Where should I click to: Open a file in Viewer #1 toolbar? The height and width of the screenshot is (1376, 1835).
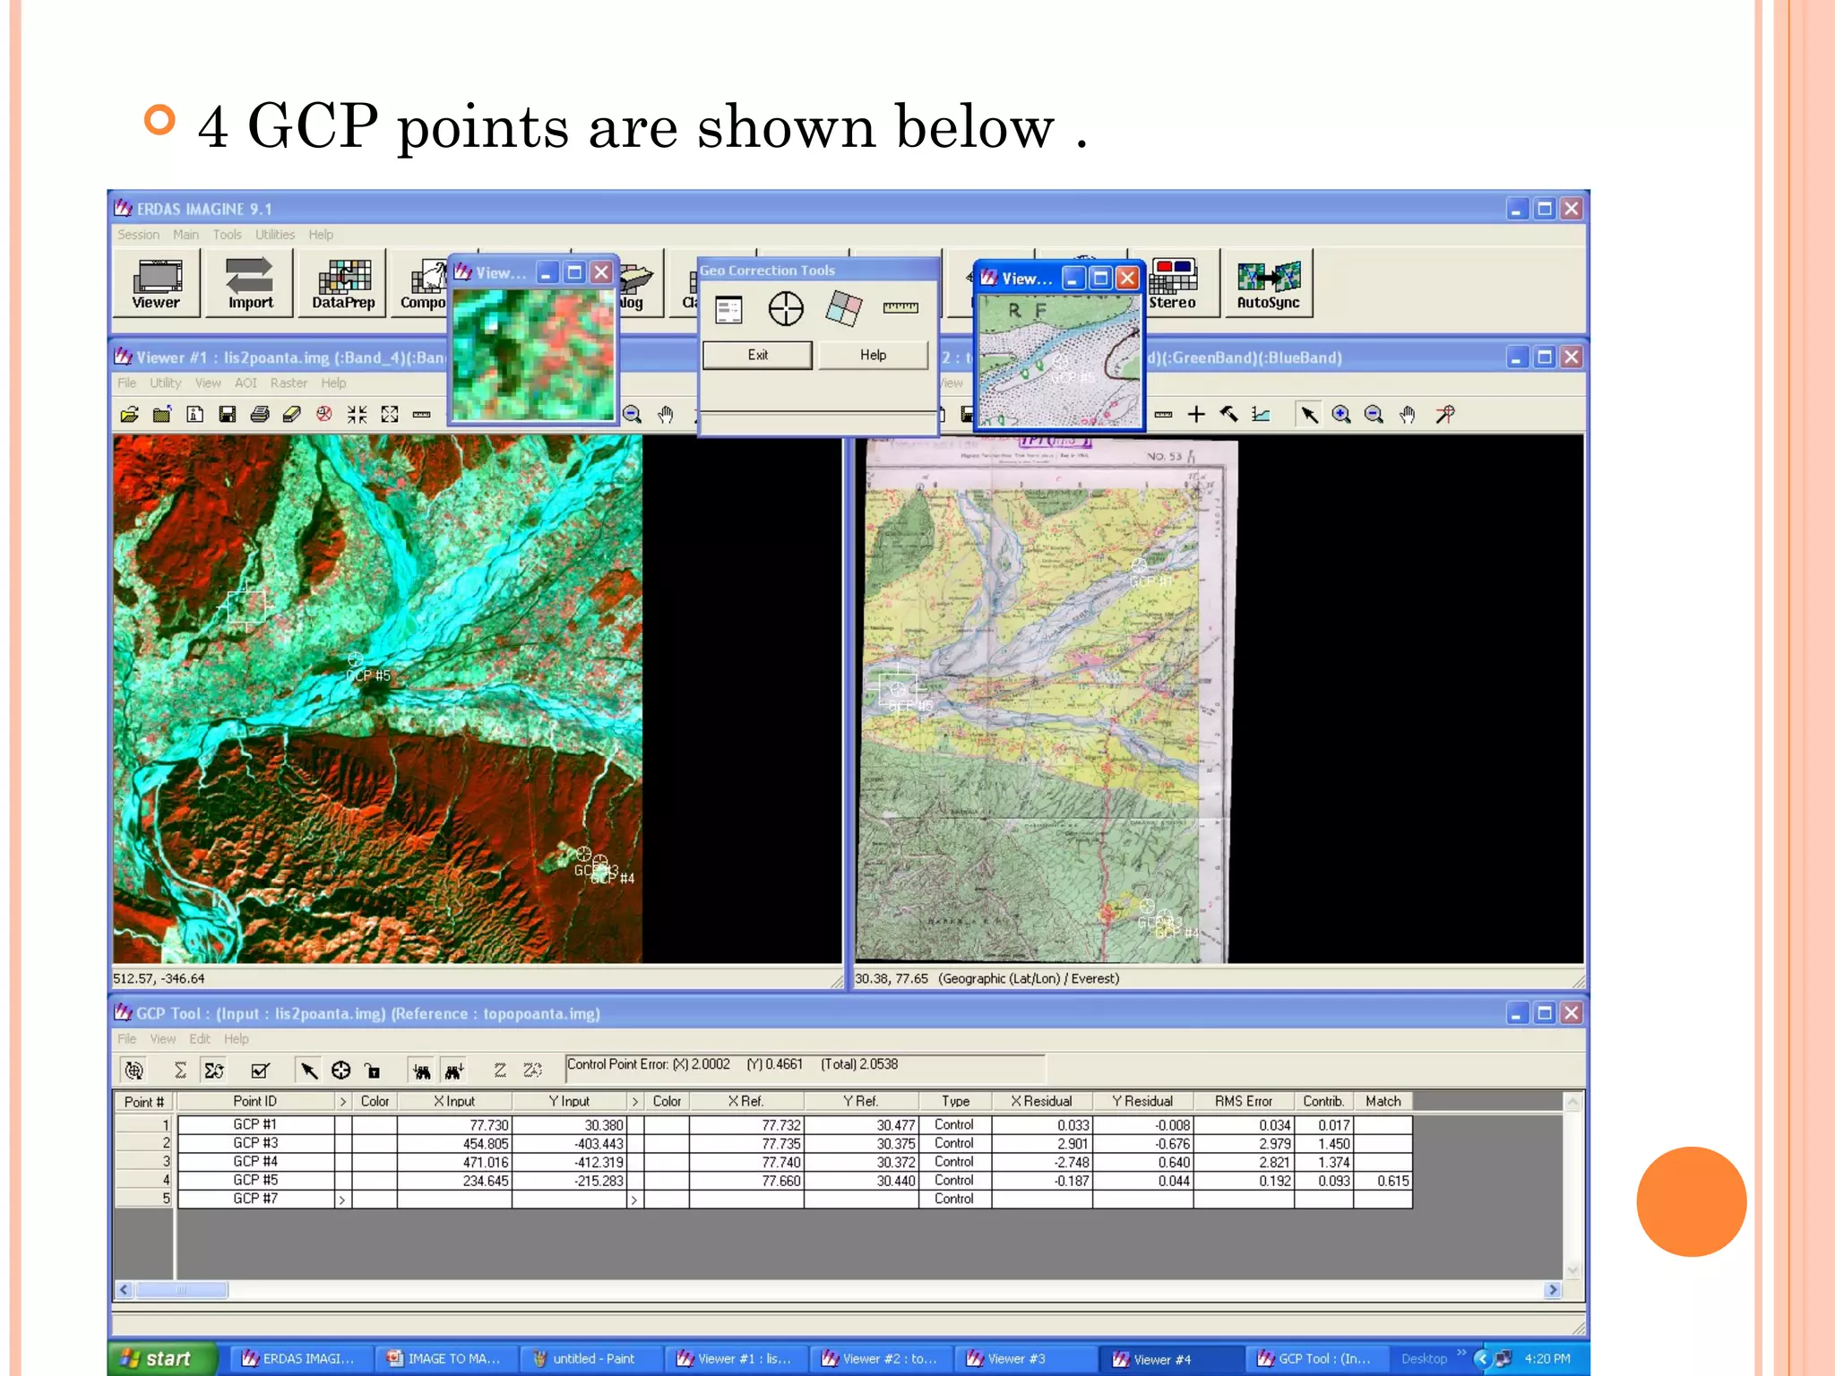tap(130, 414)
